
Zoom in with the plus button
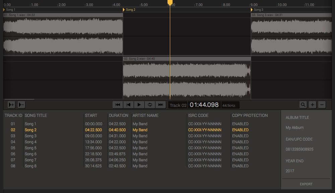[313, 105]
